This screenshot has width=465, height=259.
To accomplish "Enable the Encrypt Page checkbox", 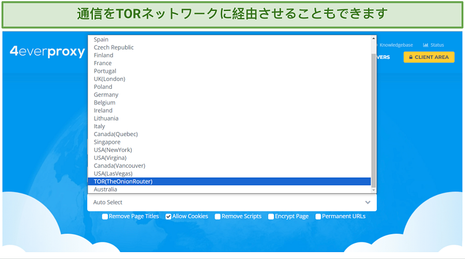I will pyautogui.click(x=271, y=216).
